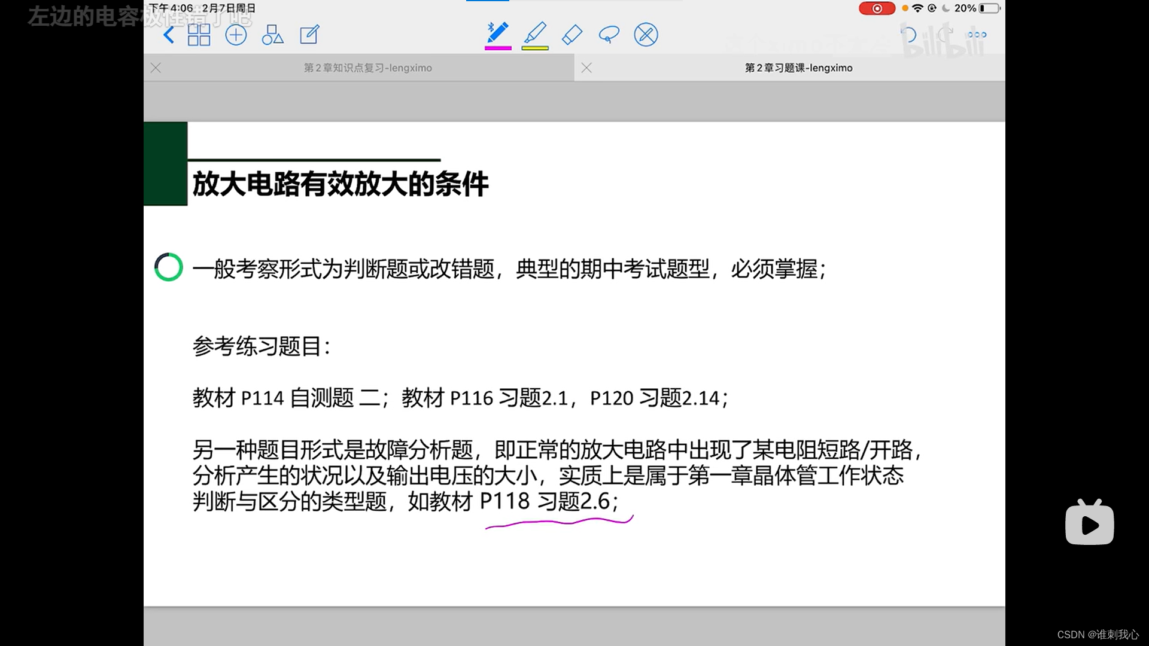The image size is (1149, 646).
Task: Toggle the crossed-pencil read-only mode icon
Action: (x=646, y=35)
